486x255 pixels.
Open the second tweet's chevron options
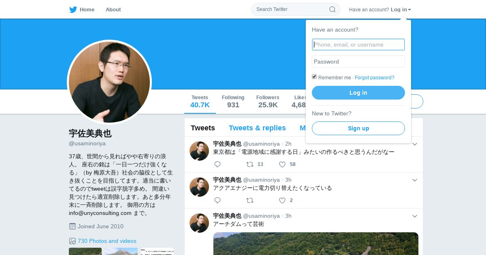(415, 180)
